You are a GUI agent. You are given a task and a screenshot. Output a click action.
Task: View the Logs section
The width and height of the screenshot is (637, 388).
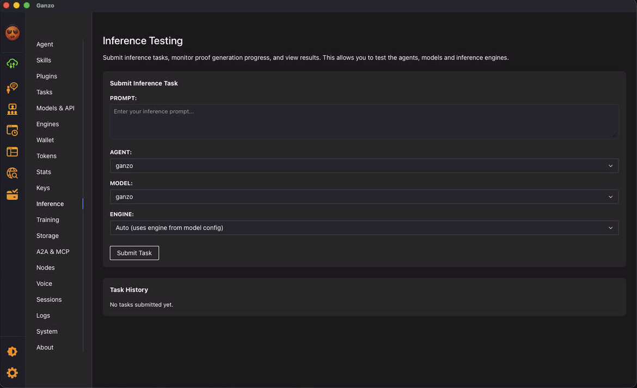click(43, 316)
